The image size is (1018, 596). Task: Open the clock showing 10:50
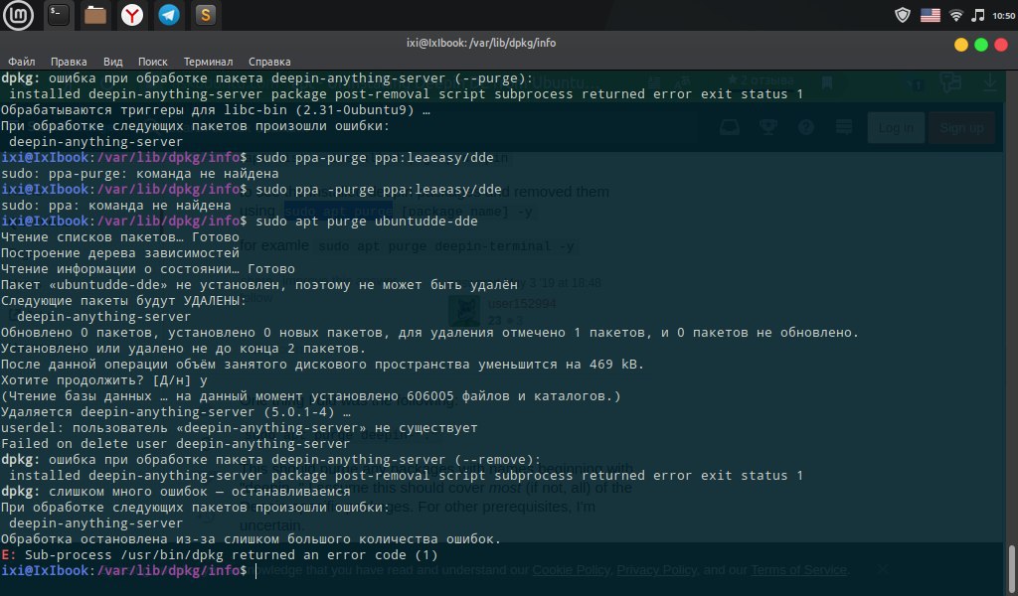tap(1003, 16)
